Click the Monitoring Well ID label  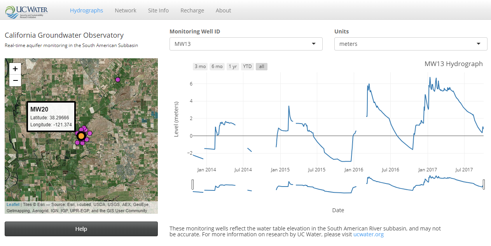195,31
